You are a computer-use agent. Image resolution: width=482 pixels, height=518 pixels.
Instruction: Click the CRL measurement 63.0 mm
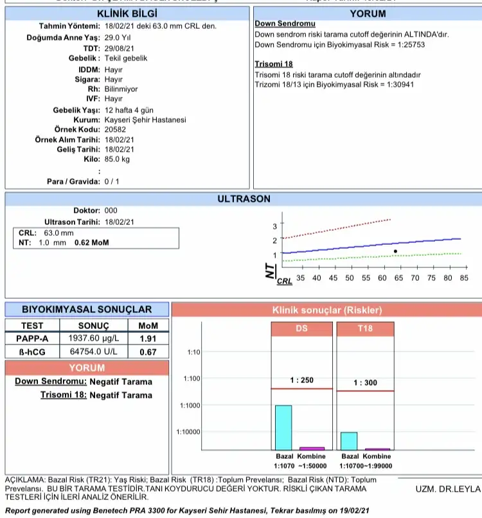point(59,233)
